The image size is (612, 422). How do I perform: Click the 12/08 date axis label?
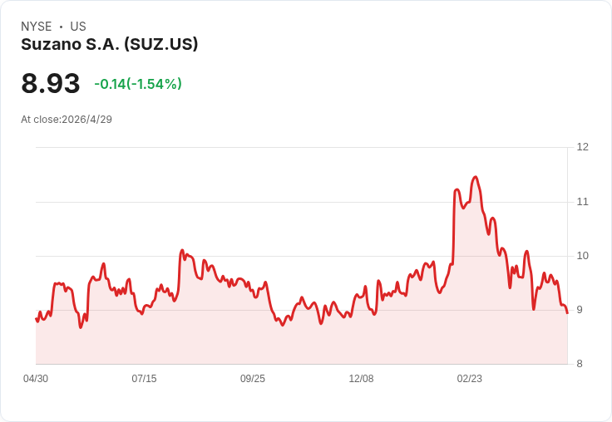(x=361, y=379)
